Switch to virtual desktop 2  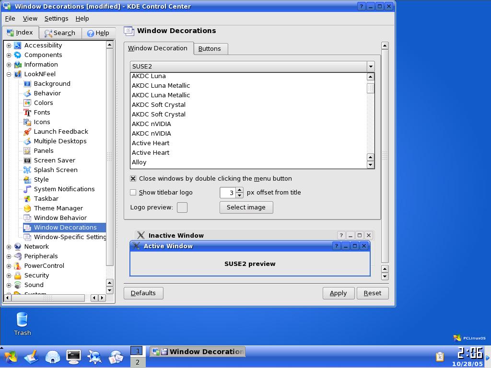click(137, 362)
